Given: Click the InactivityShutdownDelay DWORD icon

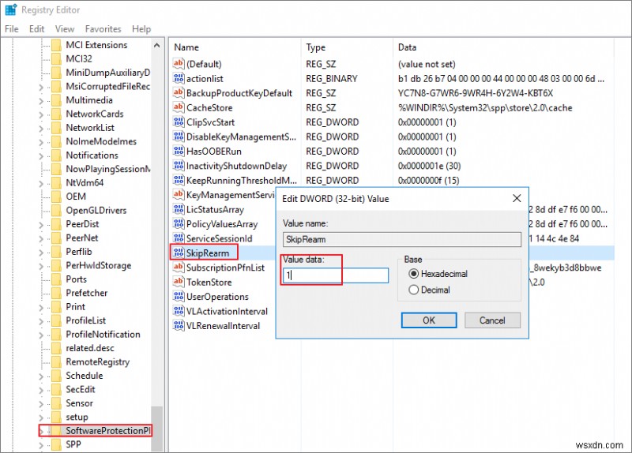Looking at the screenshot, I should point(179,166).
